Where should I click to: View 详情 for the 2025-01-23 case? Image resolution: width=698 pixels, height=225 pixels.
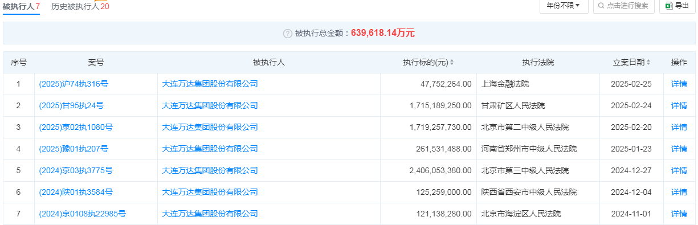click(679, 149)
